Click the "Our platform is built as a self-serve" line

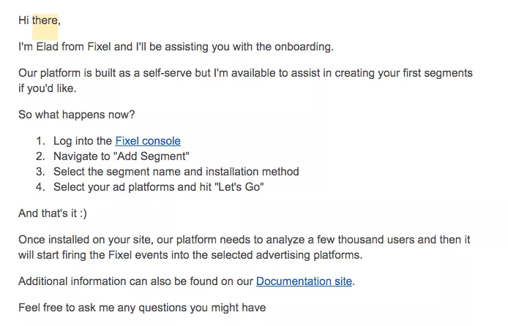245,73
